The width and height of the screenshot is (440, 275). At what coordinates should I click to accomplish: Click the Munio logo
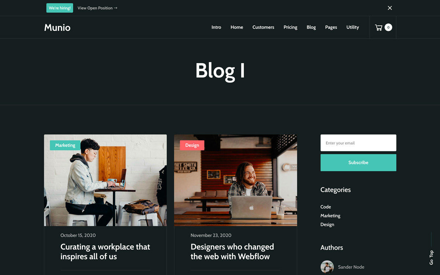click(x=57, y=27)
